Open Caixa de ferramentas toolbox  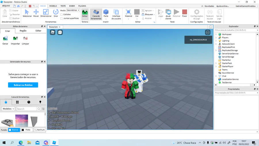point(96,14)
